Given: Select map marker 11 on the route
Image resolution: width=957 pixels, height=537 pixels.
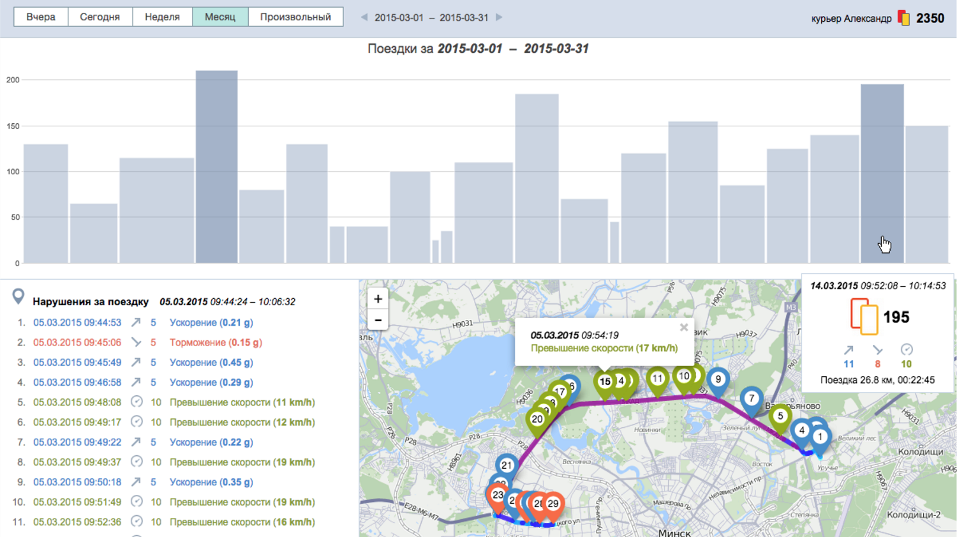Looking at the screenshot, I should (658, 380).
